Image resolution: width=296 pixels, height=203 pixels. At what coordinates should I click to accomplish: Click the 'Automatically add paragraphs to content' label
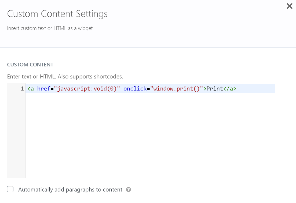[x=70, y=190]
